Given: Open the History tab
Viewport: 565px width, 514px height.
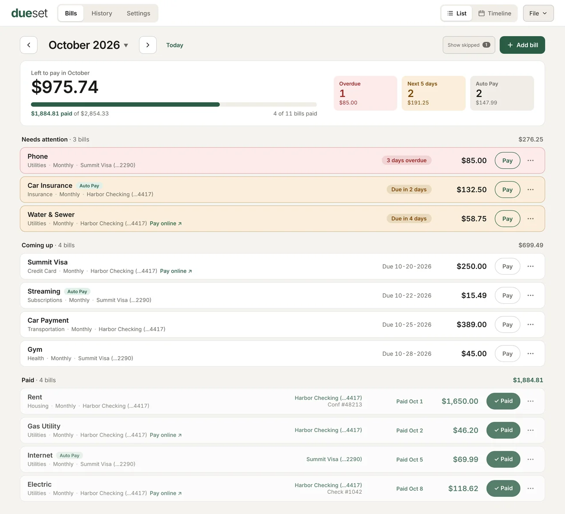Looking at the screenshot, I should point(102,13).
